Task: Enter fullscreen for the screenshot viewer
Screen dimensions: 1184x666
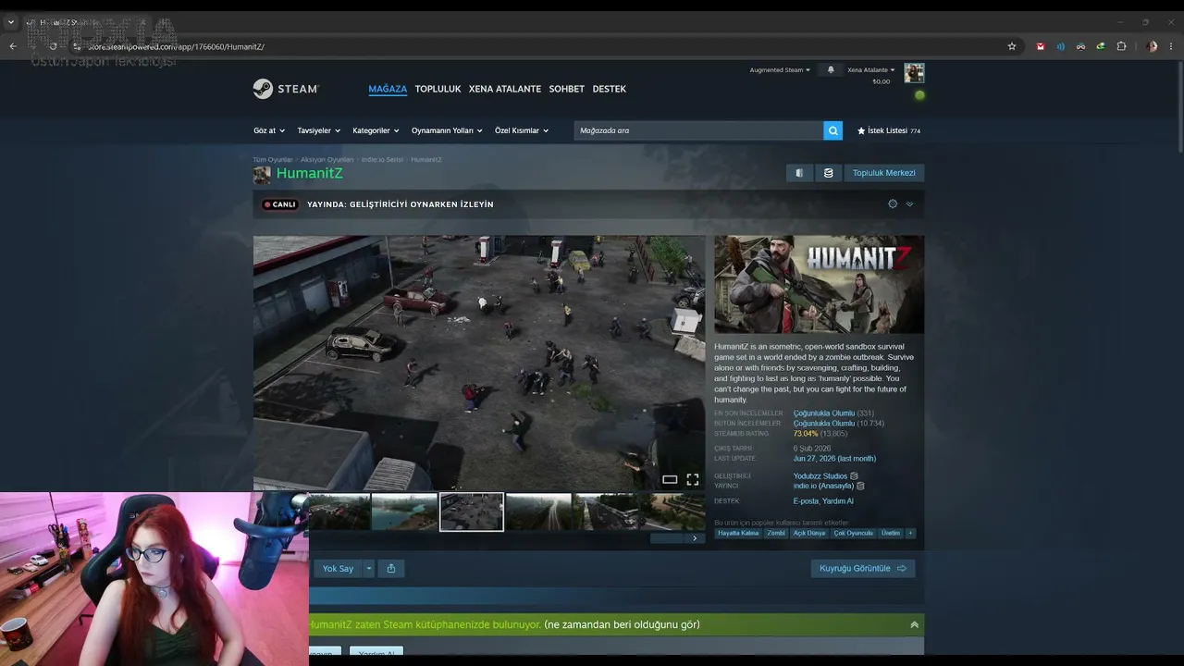Action: pos(692,479)
